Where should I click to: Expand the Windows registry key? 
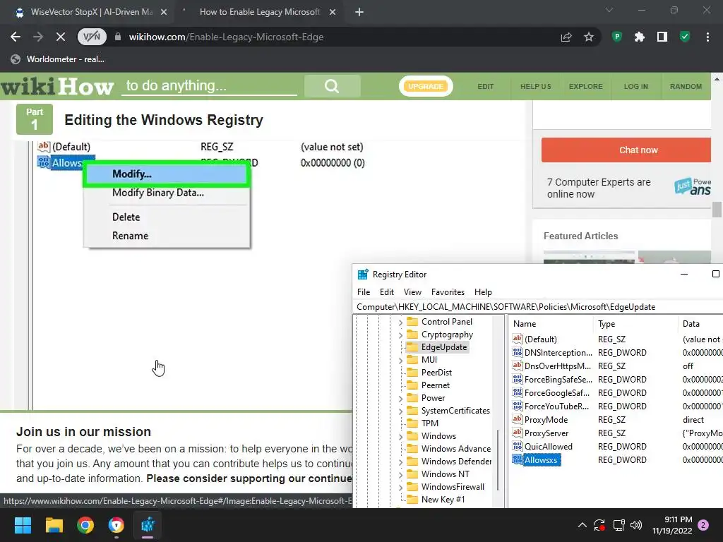coord(400,436)
